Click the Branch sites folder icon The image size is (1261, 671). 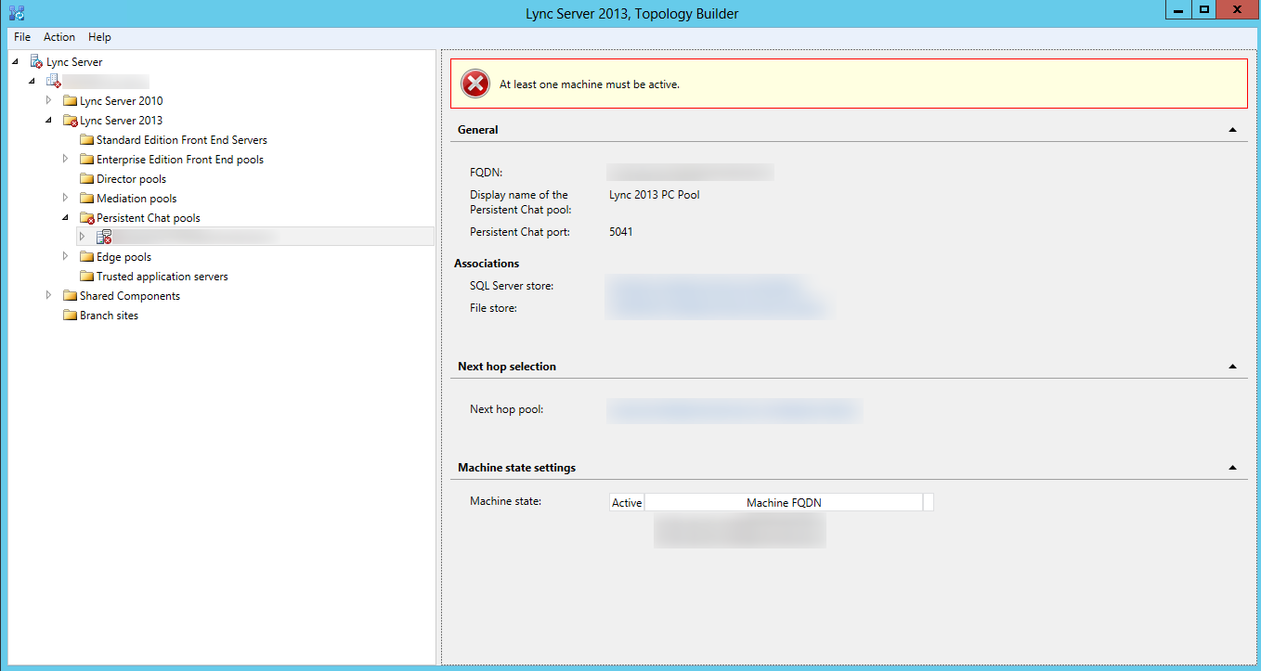pos(70,316)
